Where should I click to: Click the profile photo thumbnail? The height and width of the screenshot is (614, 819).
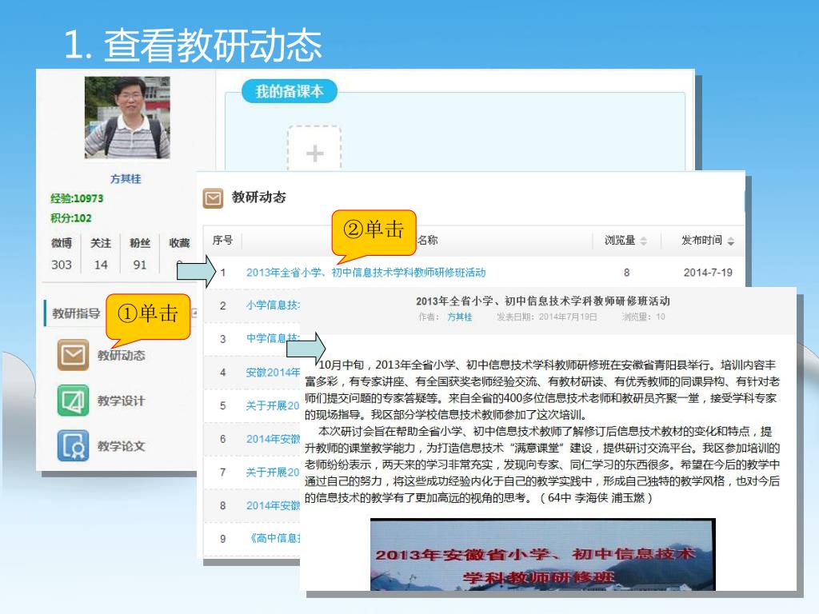click(x=127, y=118)
